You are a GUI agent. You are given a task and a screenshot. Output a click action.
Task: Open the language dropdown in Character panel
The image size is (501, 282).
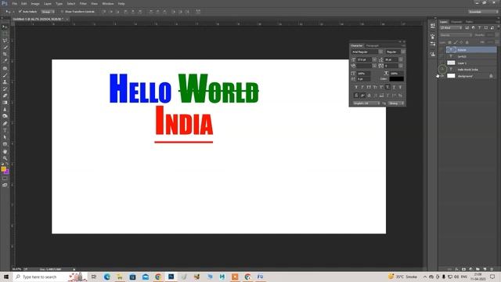click(x=366, y=103)
